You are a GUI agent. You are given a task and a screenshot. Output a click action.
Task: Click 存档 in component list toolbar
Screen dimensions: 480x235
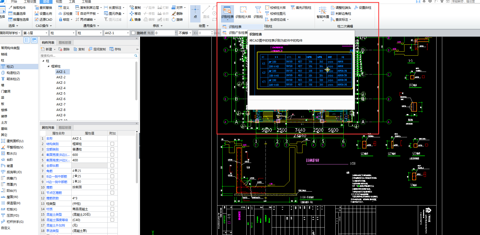pos(115,49)
